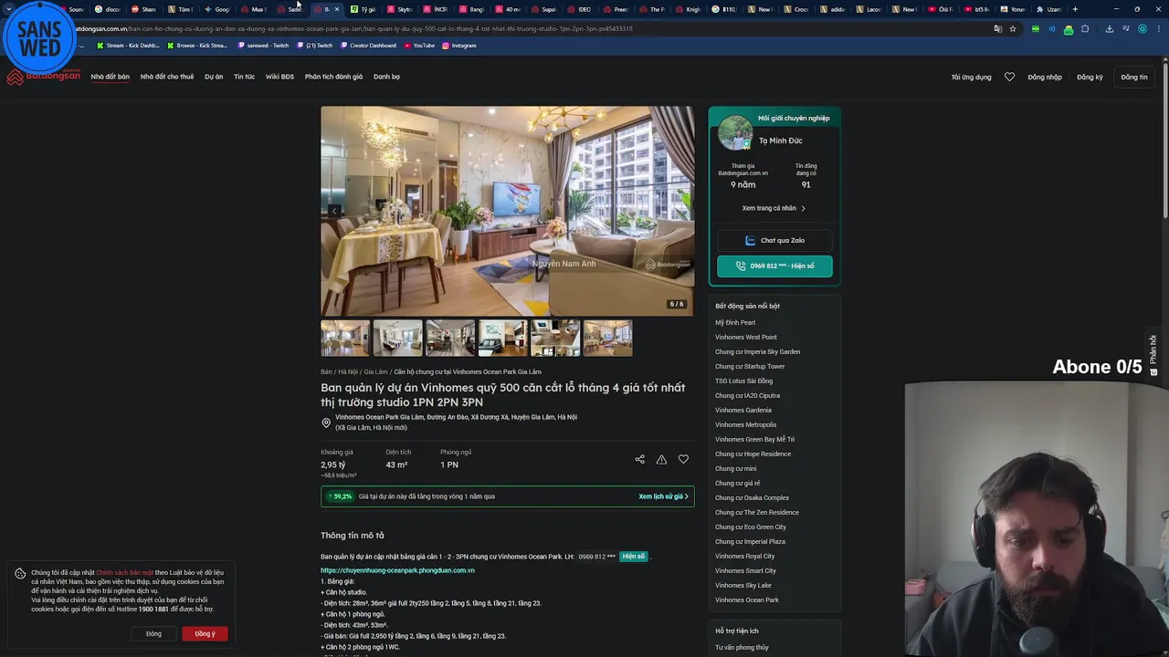Image resolution: width=1169 pixels, height=657 pixels.
Task: Click the Gia Lâm breadcrumb
Action: click(375, 371)
